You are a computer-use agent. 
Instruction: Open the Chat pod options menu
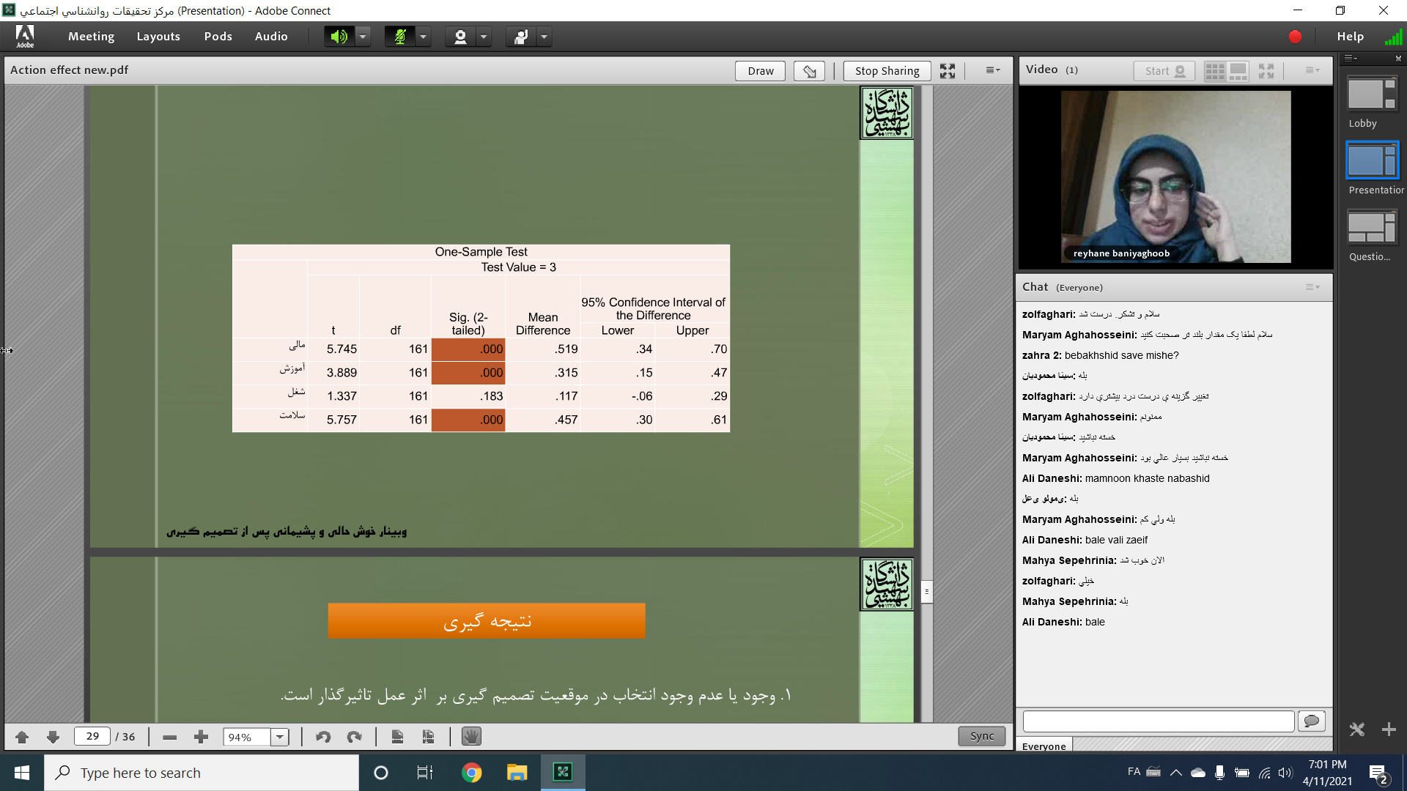click(1312, 287)
